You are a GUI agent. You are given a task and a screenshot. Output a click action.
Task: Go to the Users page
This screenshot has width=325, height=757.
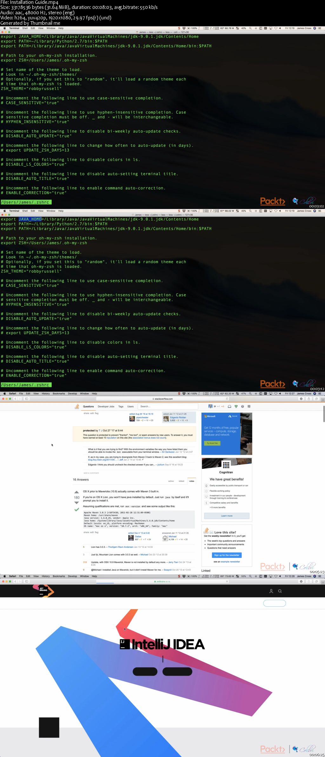130,406
